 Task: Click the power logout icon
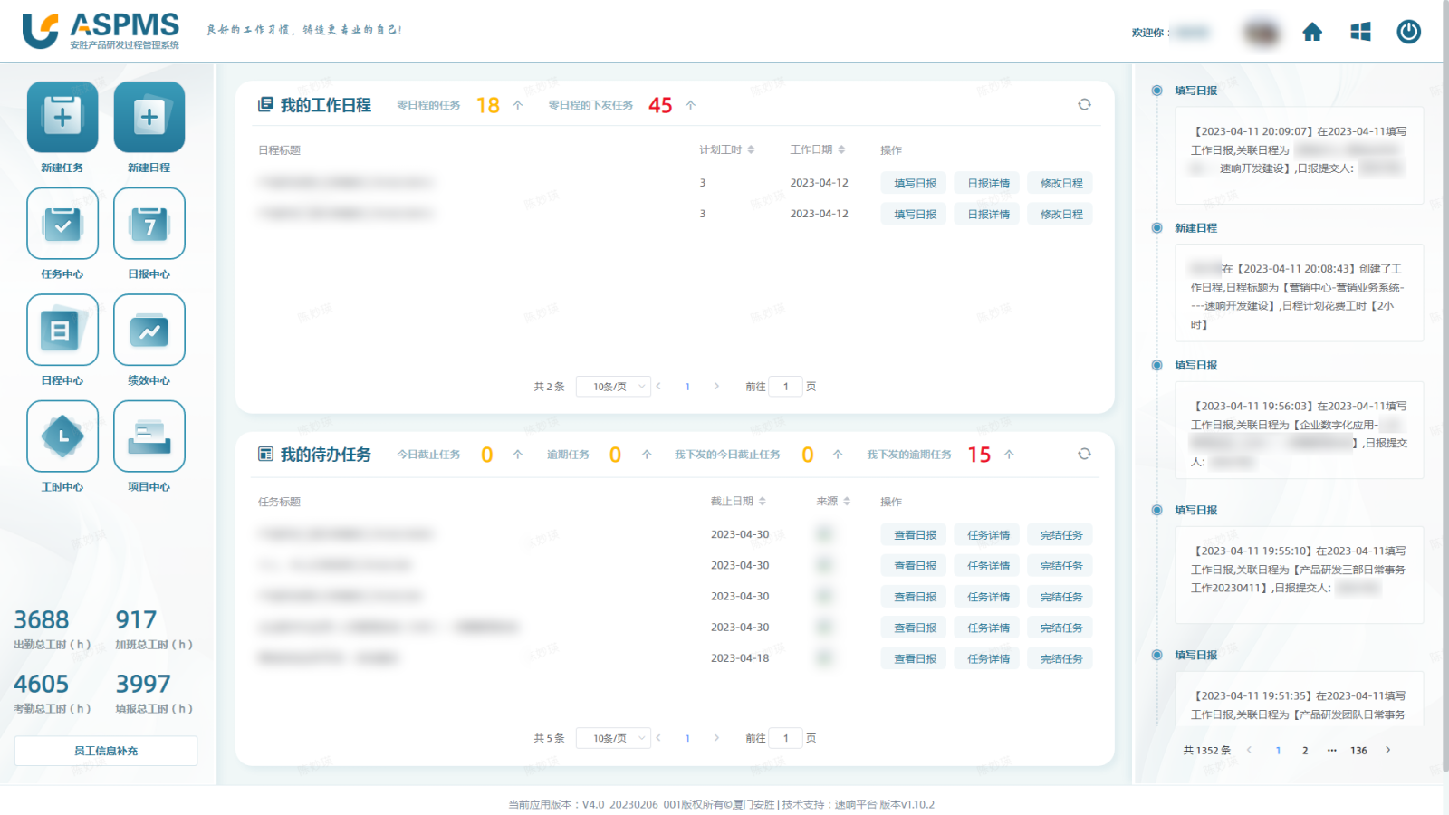tap(1408, 33)
